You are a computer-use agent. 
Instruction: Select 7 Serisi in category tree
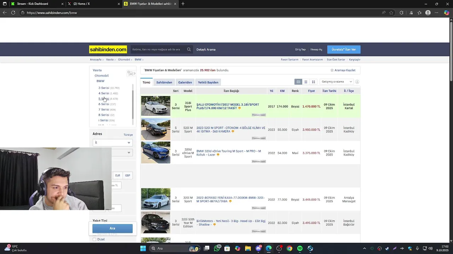[104, 109]
